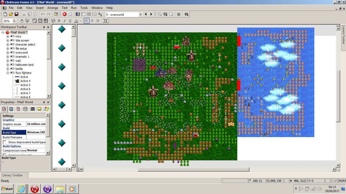The height and width of the screenshot is (194, 346).
Task: Toggle Snap to Grid button
Action: pos(46,21)
